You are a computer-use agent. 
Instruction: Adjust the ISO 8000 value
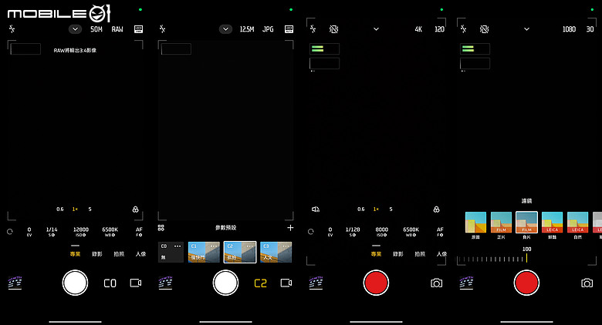coord(381,232)
